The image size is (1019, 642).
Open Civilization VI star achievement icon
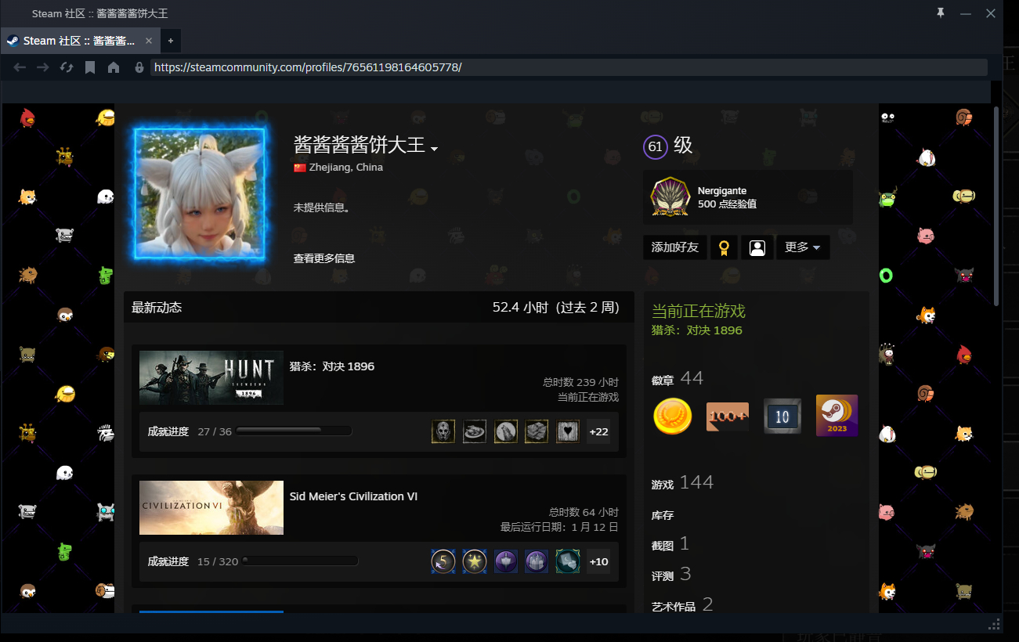pyautogui.click(x=475, y=561)
